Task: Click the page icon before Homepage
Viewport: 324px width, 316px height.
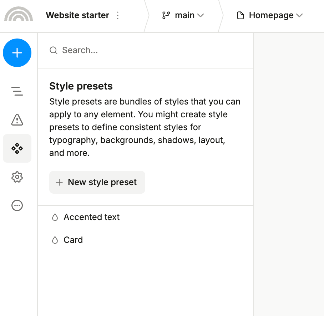Action: pyautogui.click(x=241, y=15)
